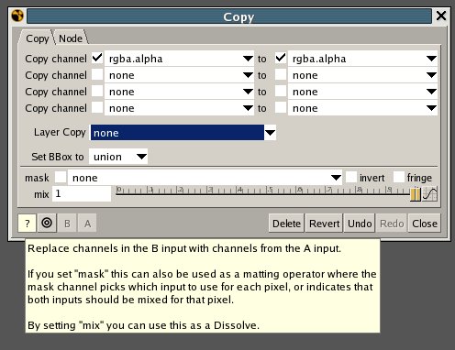Open the mask channel dropdown
The image size is (455, 350).
tap(205, 178)
